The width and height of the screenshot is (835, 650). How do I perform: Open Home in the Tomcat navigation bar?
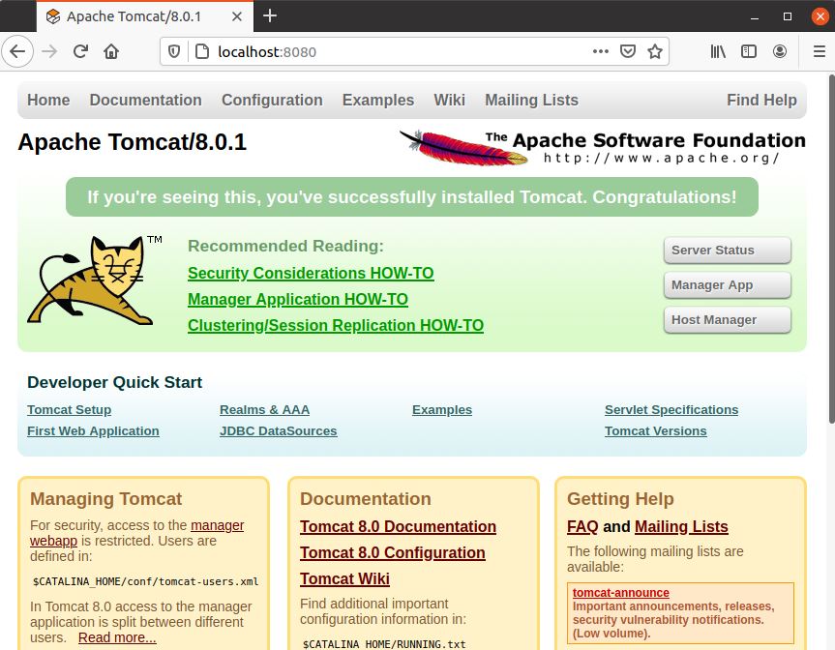click(x=48, y=100)
